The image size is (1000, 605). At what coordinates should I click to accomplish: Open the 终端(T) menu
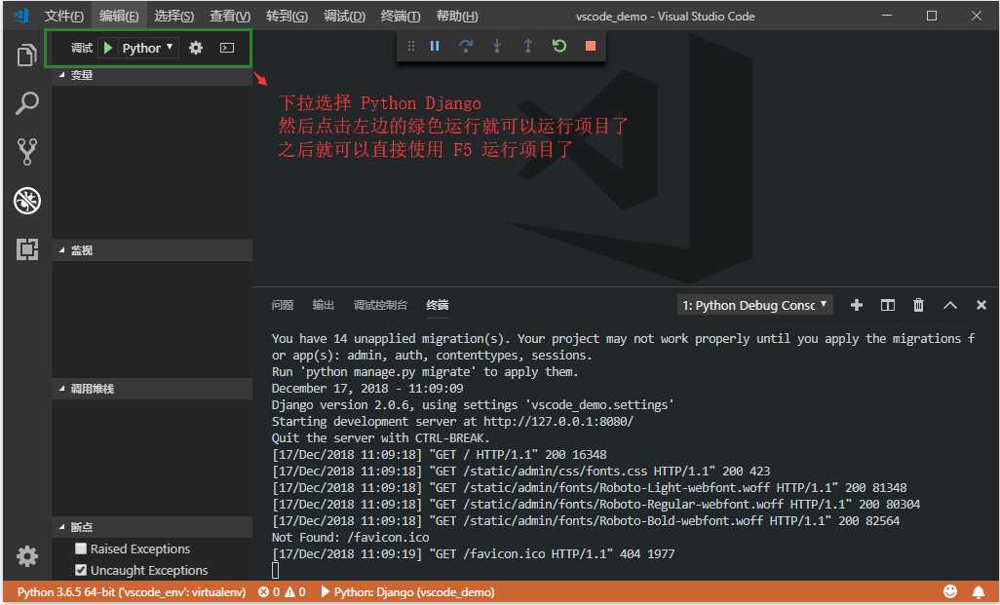pos(400,16)
